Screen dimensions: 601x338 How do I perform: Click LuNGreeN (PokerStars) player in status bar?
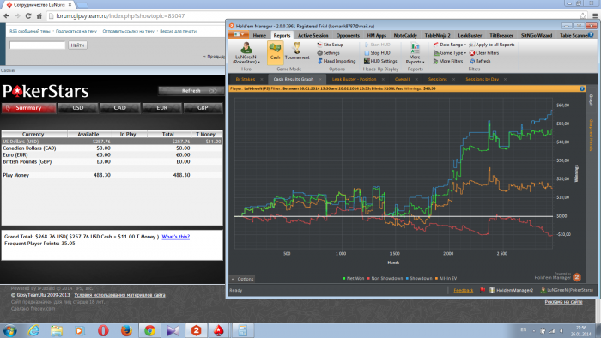pos(567,290)
